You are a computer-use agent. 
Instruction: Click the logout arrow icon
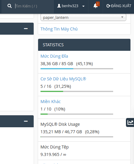108,6
